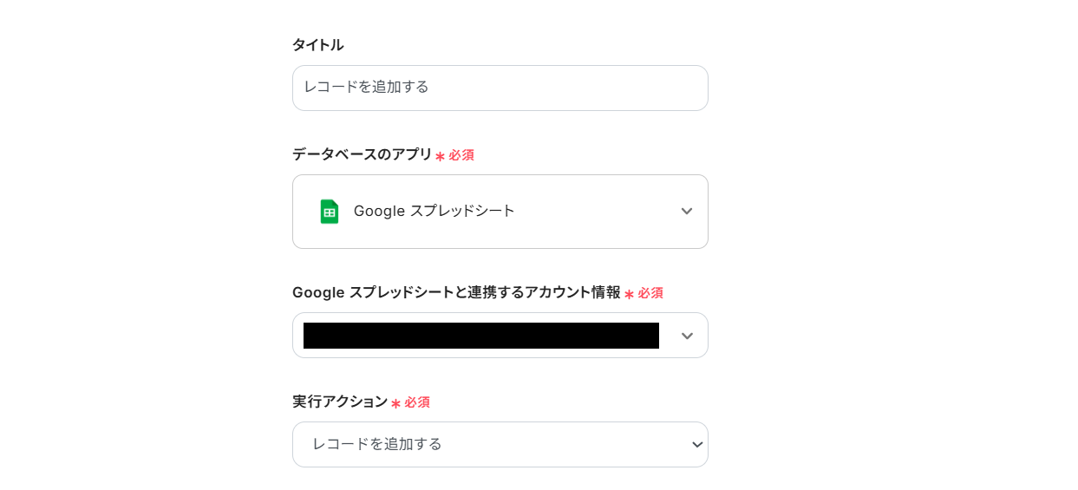Click the タイトル field label

(317, 45)
